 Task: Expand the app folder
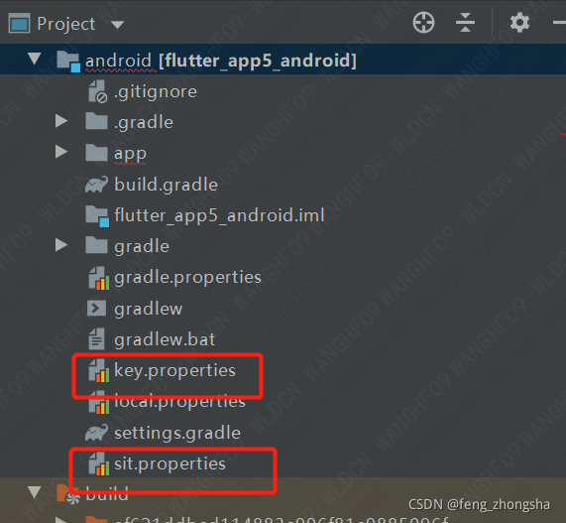61,152
